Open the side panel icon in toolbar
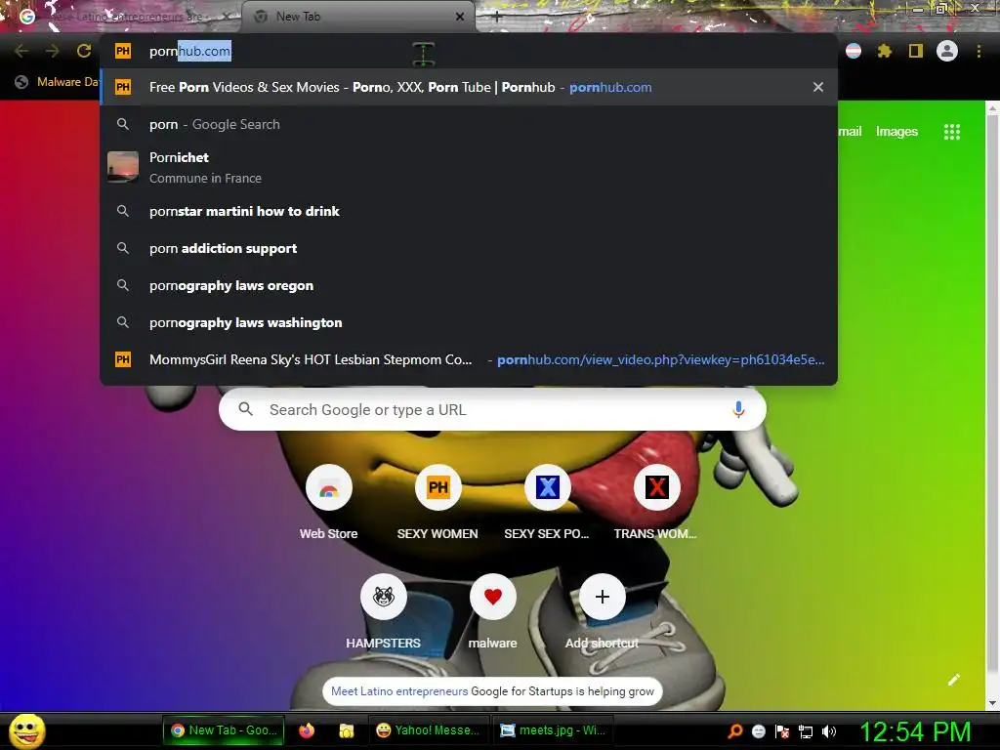The height and width of the screenshot is (750, 1000). [916, 51]
